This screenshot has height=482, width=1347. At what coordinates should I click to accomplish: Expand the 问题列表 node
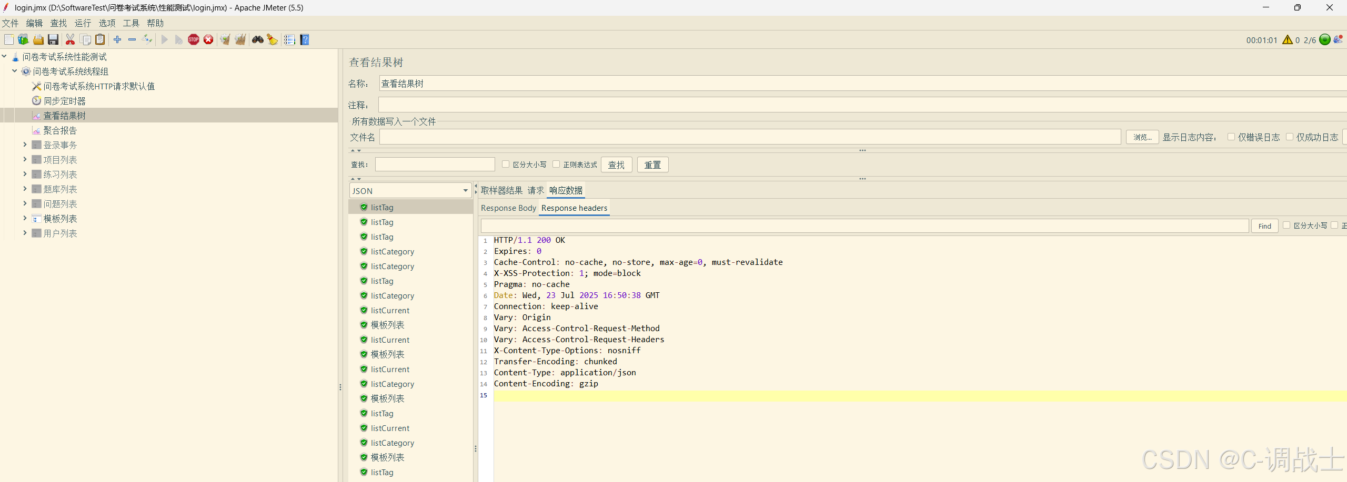[25, 203]
